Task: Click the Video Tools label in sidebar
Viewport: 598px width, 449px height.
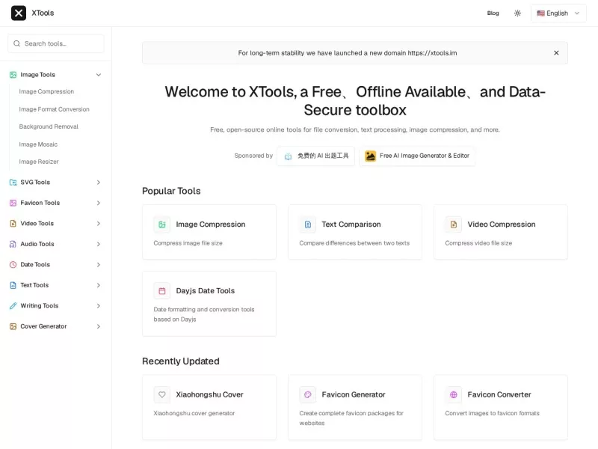Action: point(37,223)
